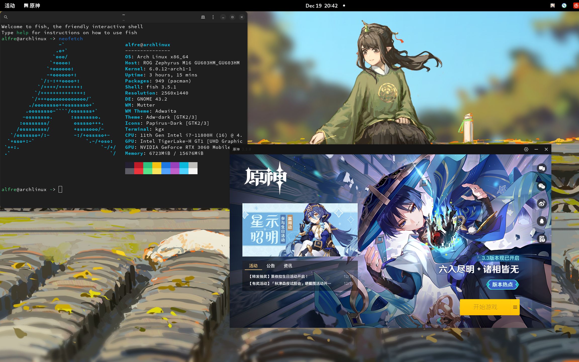Click the terminal search magnifier icon
The width and height of the screenshot is (579, 362).
6,17
